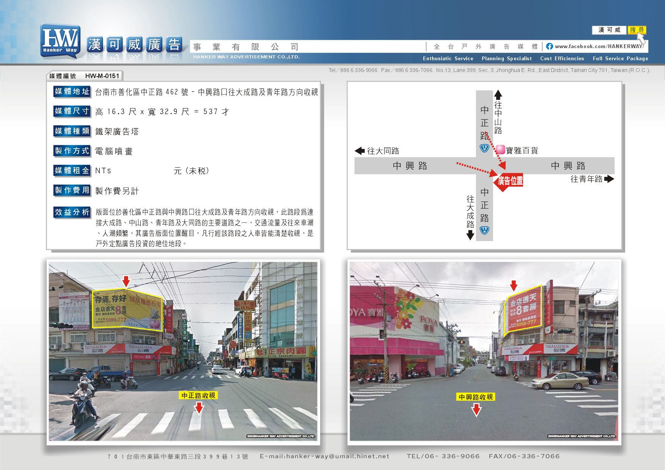The image size is (665, 470).
Task: Click the 媒體種類 label
Action: (72, 131)
